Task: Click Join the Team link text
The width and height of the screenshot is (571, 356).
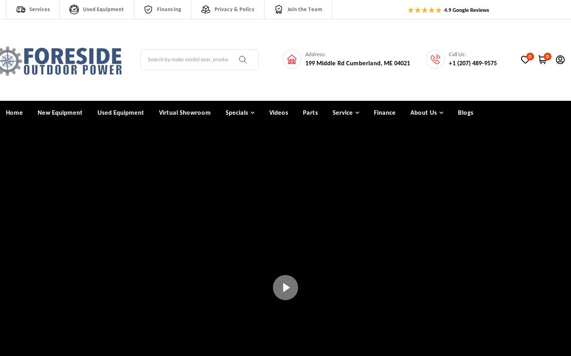Action: click(305, 9)
